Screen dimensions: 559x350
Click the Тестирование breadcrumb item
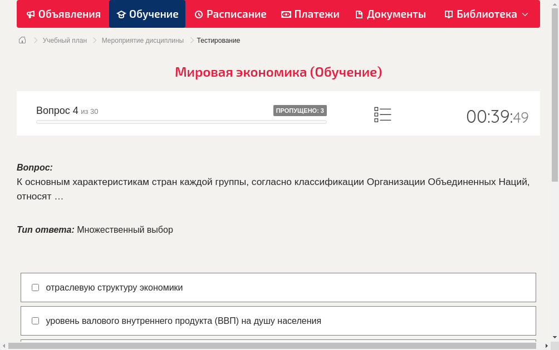[x=218, y=40]
